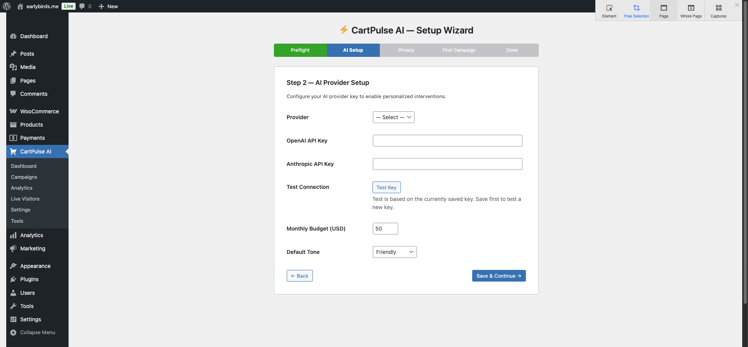Screen dimensions: 748x347
Task: Focus the OpenAI API Key field
Action: click(x=447, y=141)
